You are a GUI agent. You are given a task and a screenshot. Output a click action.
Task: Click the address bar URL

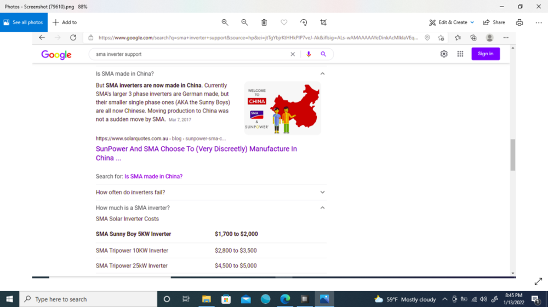pos(258,38)
